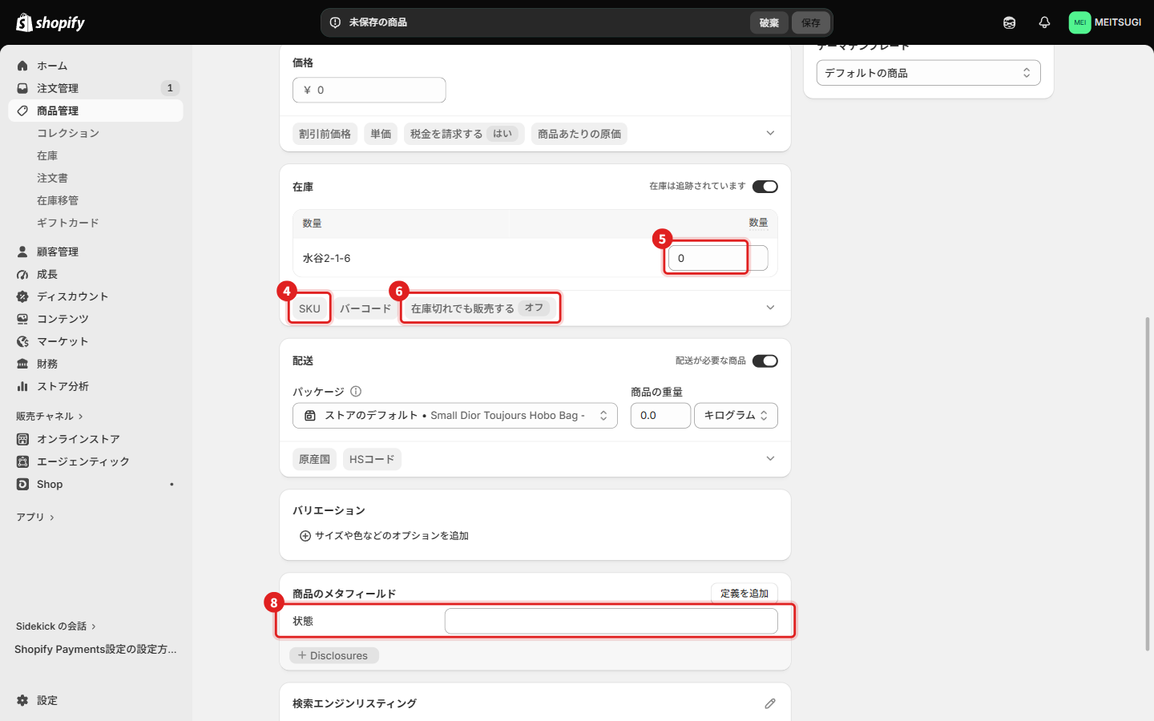The height and width of the screenshot is (721, 1154).
Task: Toggle the 在庫は追跡されています inventory tracking switch
Action: click(x=765, y=187)
